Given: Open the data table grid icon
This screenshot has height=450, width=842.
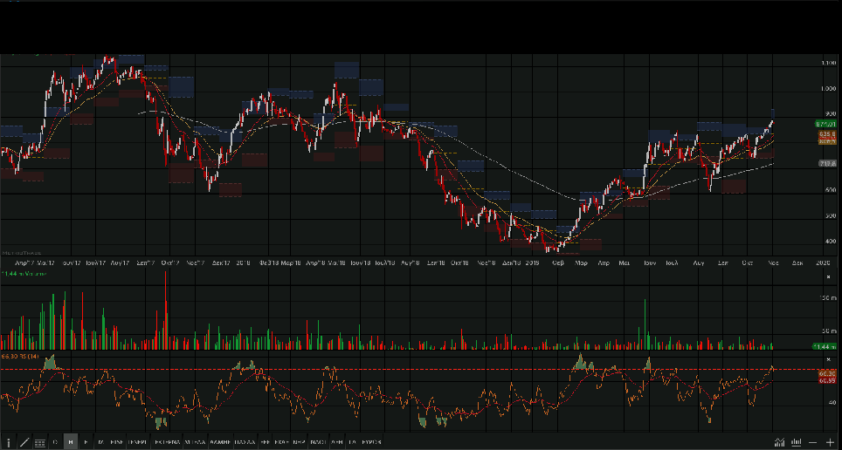Looking at the screenshot, I should pos(39,442).
